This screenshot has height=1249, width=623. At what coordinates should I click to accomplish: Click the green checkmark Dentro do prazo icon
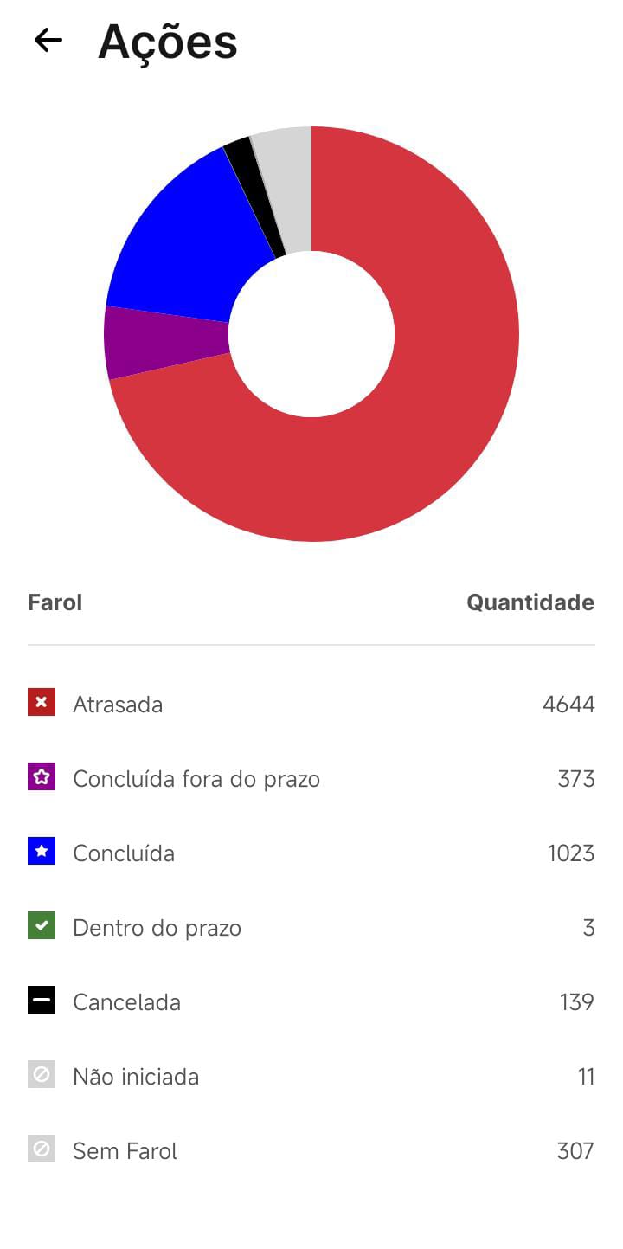(x=42, y=925)
